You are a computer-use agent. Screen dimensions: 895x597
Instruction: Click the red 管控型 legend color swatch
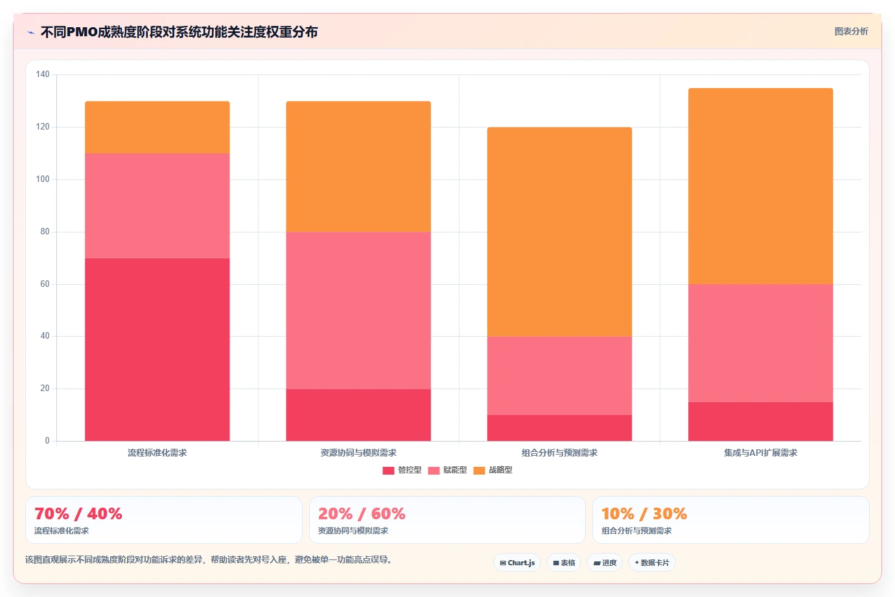(x=388, y=471)
